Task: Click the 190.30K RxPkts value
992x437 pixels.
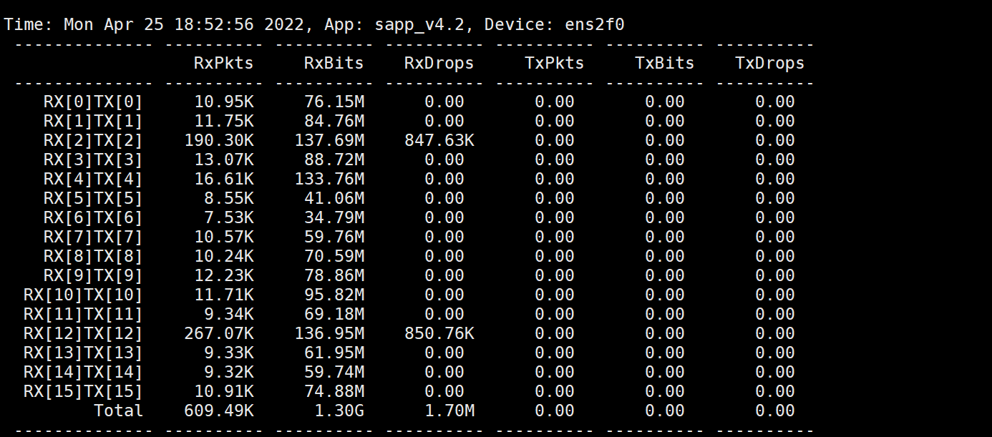Action: point(218,140)
